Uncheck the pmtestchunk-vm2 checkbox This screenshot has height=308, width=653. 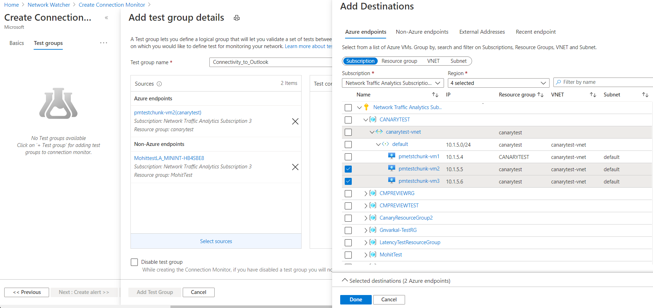coord(348,169)
